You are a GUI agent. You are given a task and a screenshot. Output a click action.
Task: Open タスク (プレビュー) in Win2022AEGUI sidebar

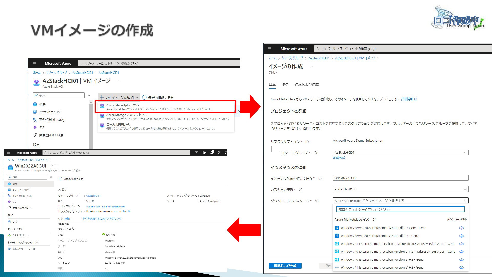pos(18,235)
